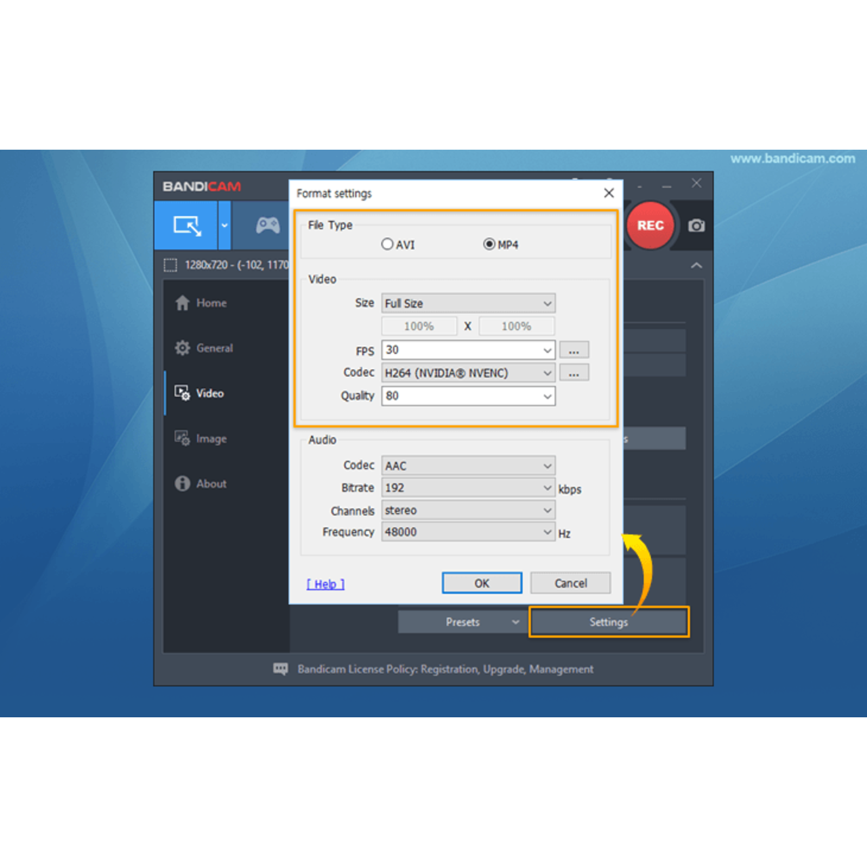Open video Codec dropdown H264 NVENC
This screenshot has height=867, width=867.
(469, 373)
